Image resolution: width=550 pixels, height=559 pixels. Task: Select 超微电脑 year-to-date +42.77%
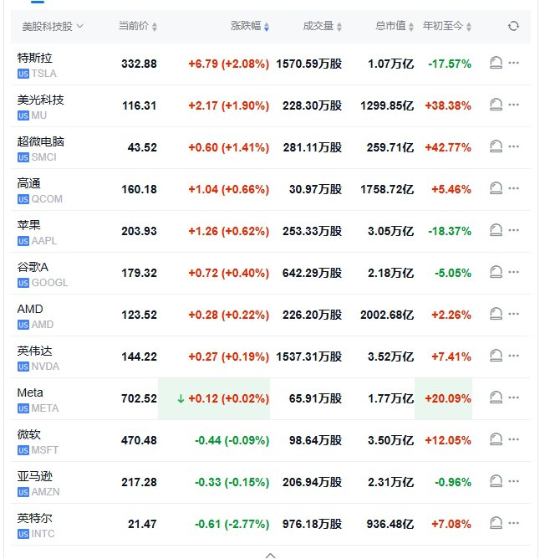(x=448, y=147)
